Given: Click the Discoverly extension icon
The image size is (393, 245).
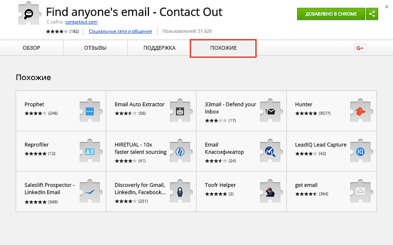Looking at the screenshot, I should [181, 191].
